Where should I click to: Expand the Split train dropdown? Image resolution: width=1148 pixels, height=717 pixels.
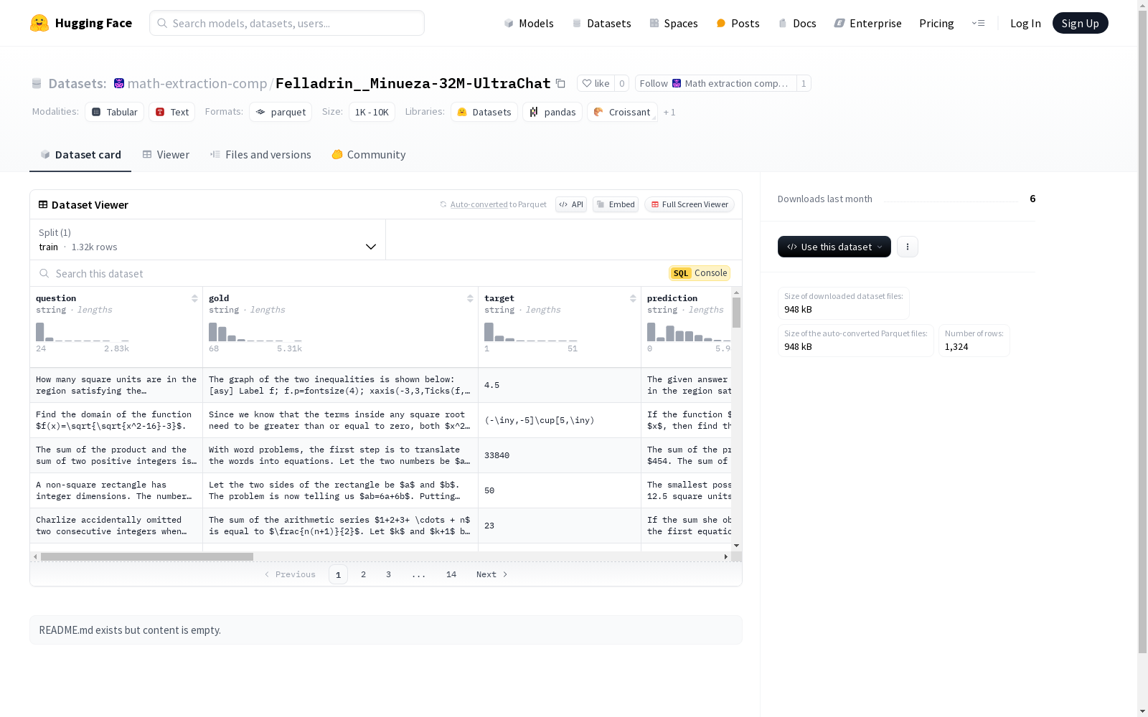(208, 239)
